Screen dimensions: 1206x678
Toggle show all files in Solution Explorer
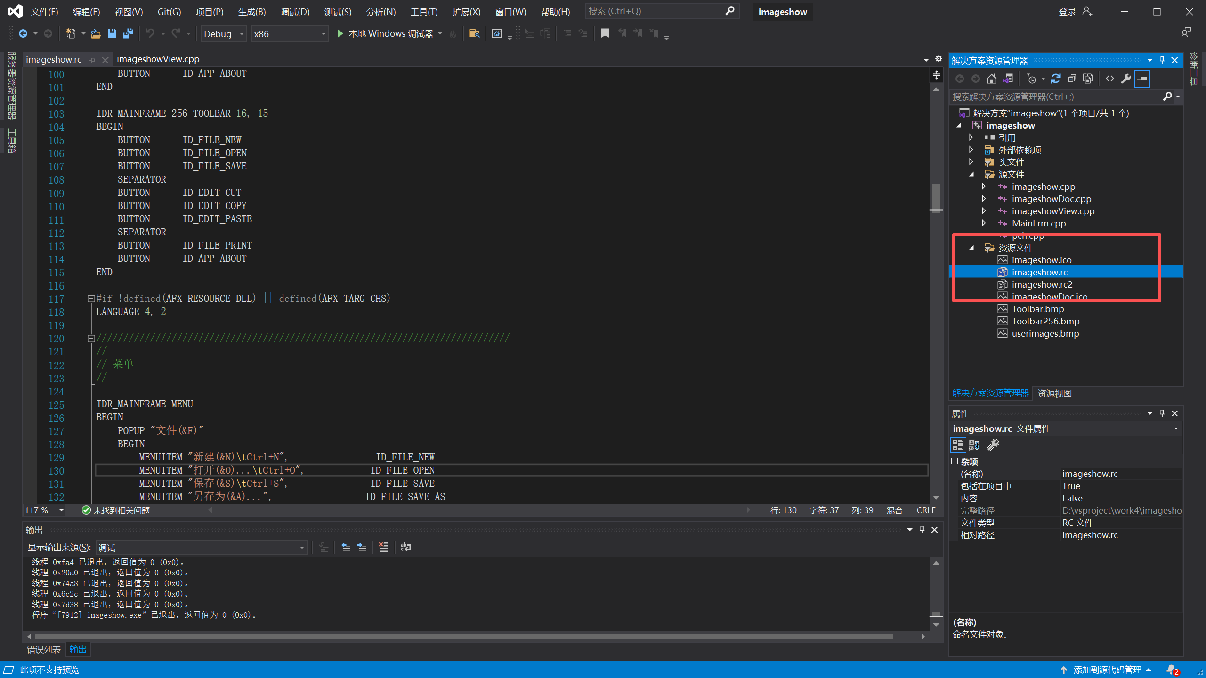(x=1088, y=79)
